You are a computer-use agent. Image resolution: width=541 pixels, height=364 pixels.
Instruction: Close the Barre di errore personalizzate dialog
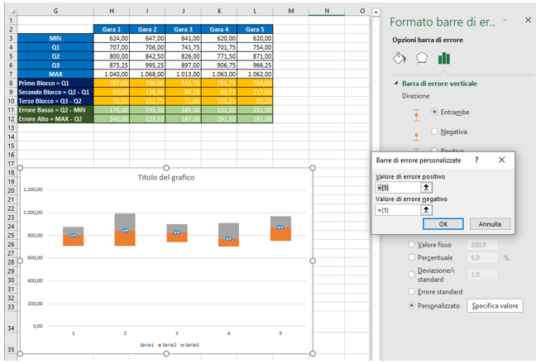tap(501, 160)
